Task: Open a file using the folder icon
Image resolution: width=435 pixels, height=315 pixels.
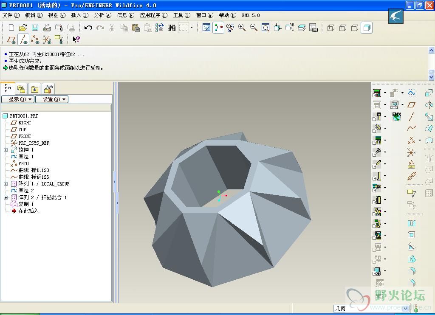Action: 23,28
